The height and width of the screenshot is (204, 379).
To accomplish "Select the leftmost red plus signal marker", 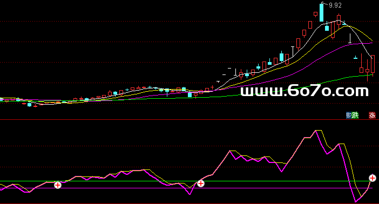I will 58,185.
